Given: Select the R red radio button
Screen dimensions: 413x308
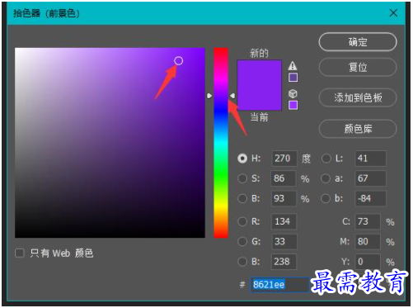Looking at the screenshot, I should 242,221.
